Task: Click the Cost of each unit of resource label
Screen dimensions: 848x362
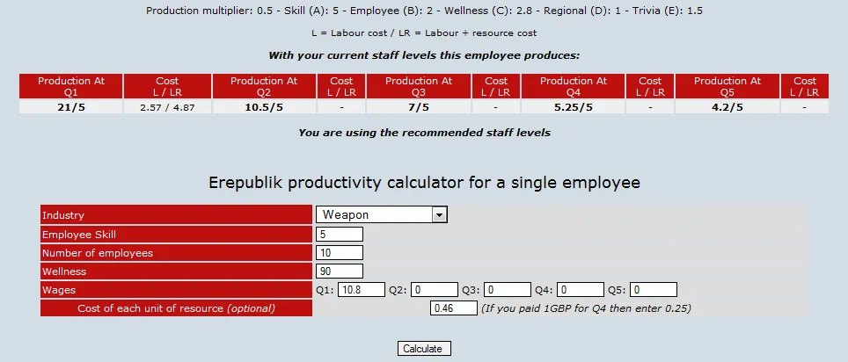Action: [x=176, y=308]
